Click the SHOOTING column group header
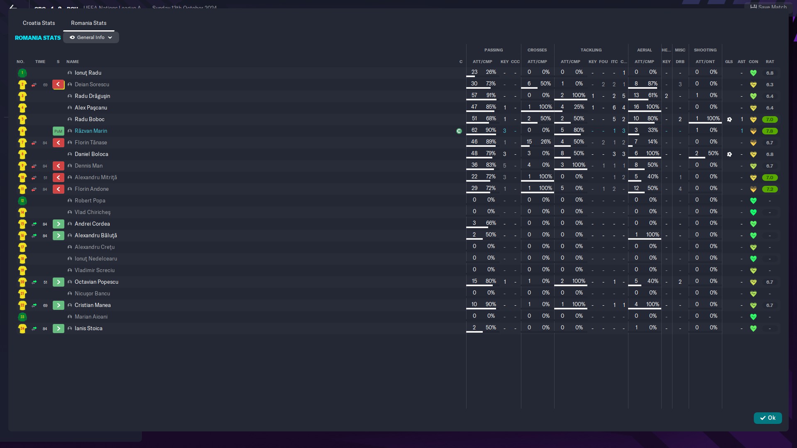Viewport: 797px width, 448px height. click(705, 50)
